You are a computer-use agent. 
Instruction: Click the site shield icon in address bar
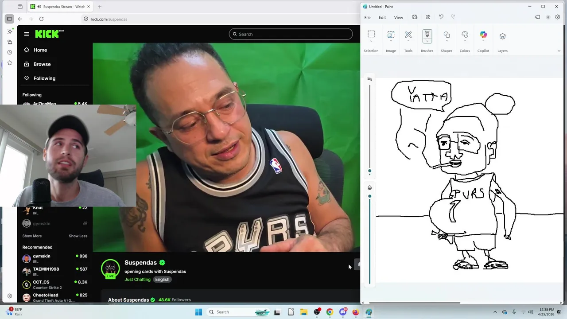tap(86, 19)
